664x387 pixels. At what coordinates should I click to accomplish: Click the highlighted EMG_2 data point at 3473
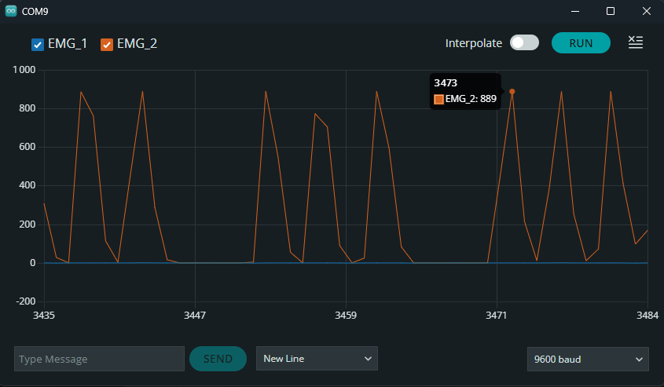pos(512,92)
